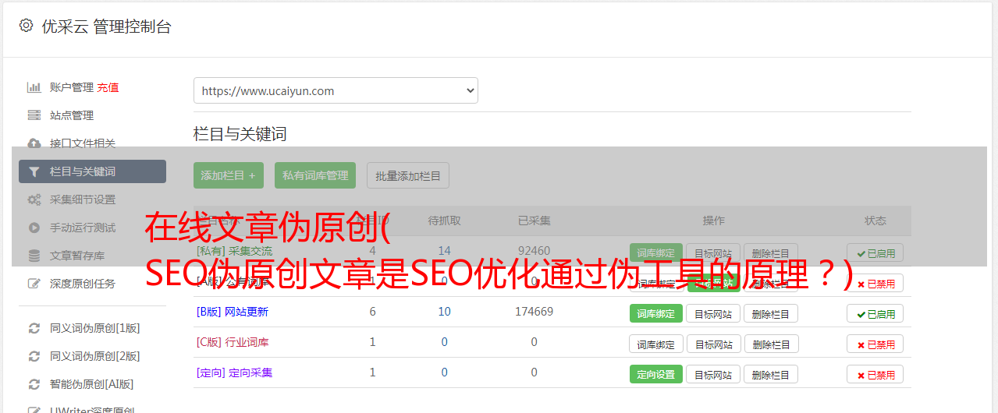This screenshot has width=998, height=413.
Task: Toggle 已禁用 status of 定向采集 row
Action: 875,374
